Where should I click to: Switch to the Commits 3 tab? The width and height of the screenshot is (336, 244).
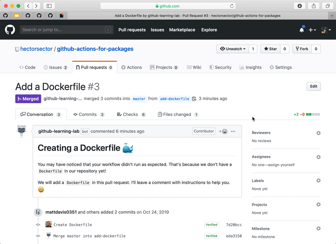tap(89, 114)
